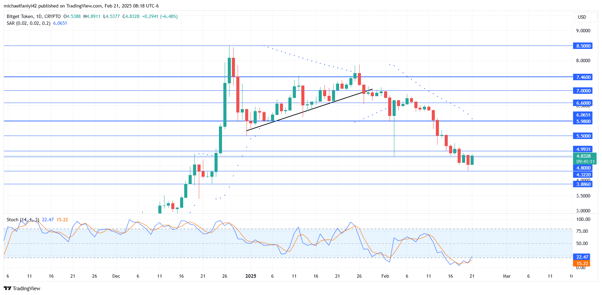Screen dimensions: 602x295
Task: Click the 50.00 stochastic scale label
Action: pos(582,243)
